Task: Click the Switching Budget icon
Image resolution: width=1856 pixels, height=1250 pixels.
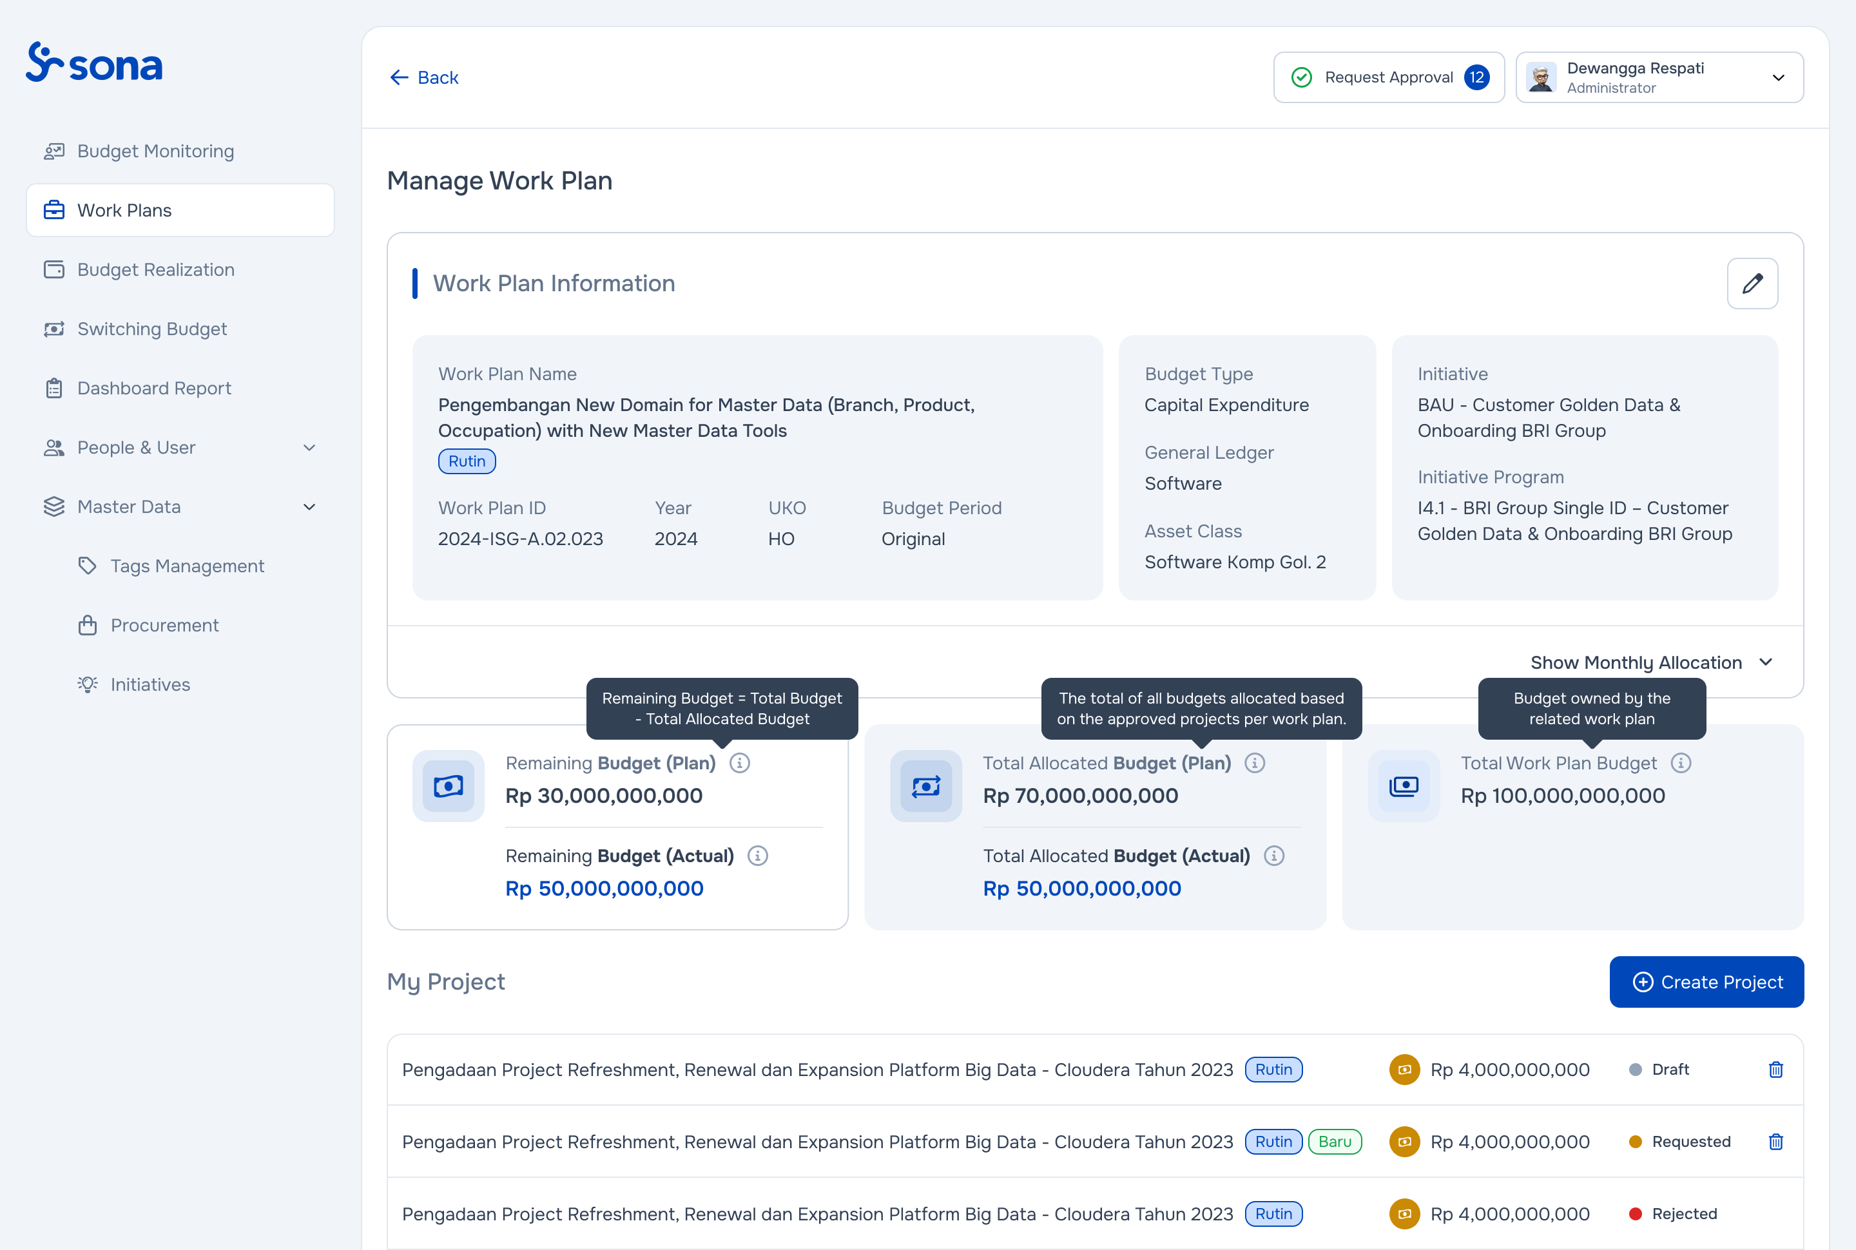Action: tap(54, 329)
